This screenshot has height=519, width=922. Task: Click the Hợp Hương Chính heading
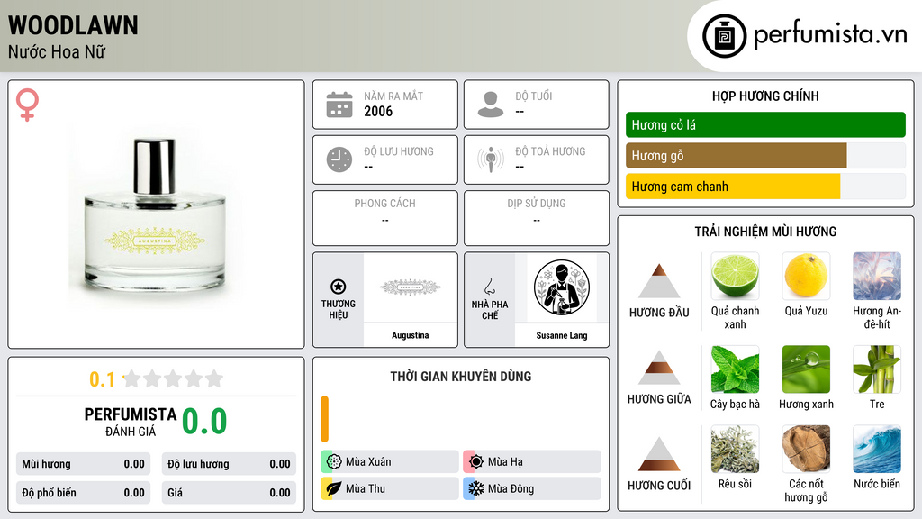point(765,96)
